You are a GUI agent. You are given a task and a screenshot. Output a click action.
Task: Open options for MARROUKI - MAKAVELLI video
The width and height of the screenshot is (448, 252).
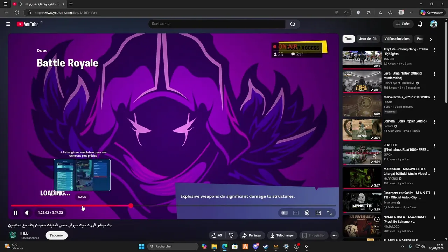point(434,169)
